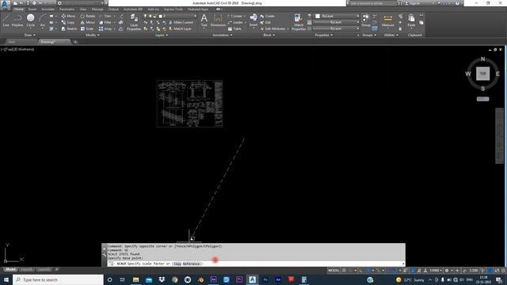The image size is (507, 285).
Task: Click the Rotate tool
Action: pyautogui.click(x=88, y=16)
